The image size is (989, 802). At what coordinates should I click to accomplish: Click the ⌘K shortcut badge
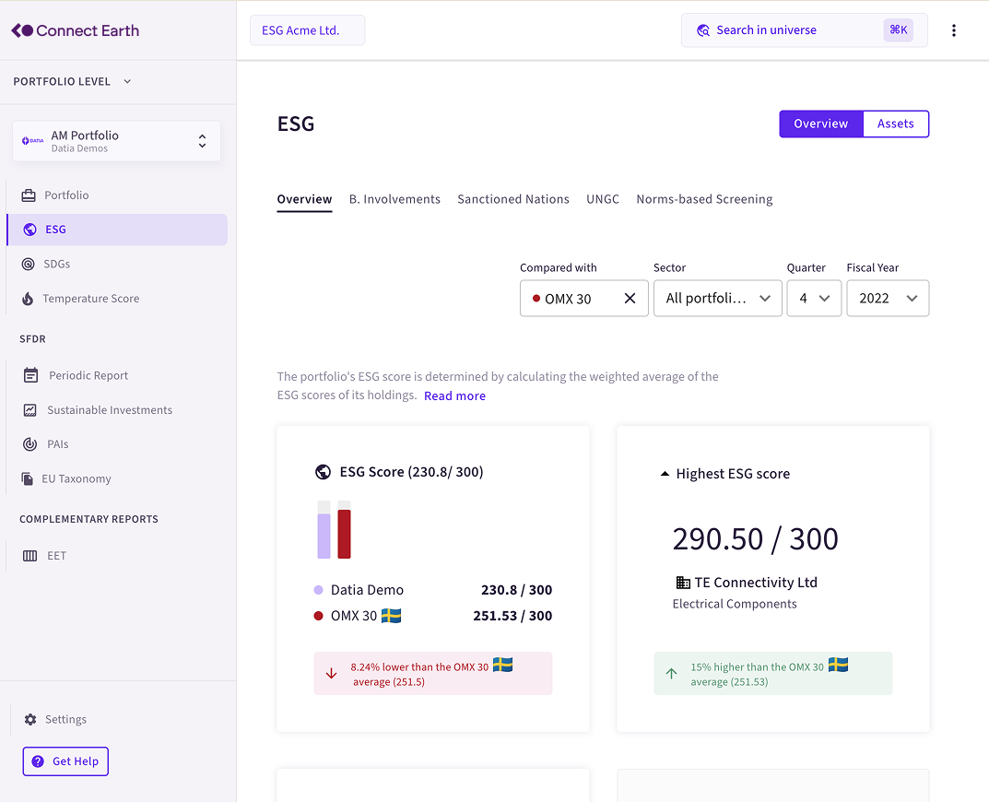pos(898,29)
